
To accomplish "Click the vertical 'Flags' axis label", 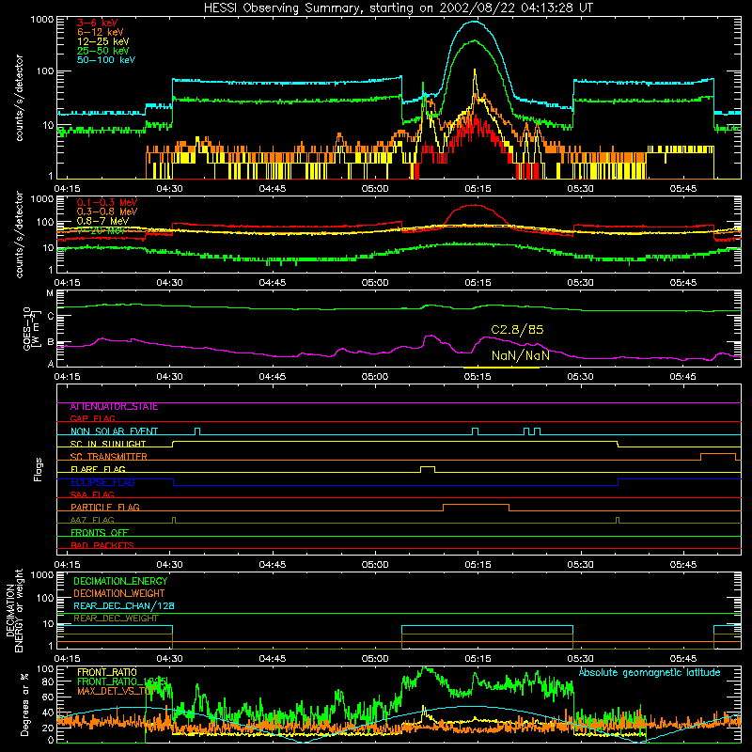I will (38, 469).
